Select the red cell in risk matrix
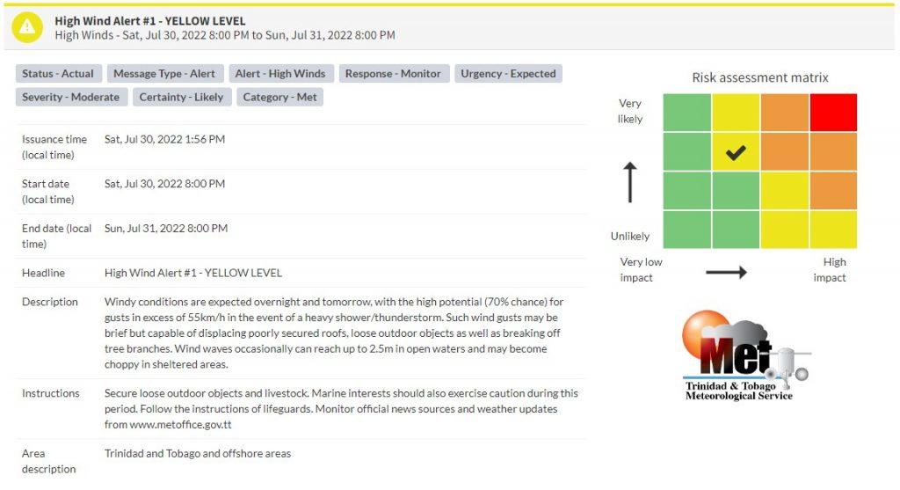Image resolution: width=900 pixels, height=490 pixels. click(x=833, y=113)
